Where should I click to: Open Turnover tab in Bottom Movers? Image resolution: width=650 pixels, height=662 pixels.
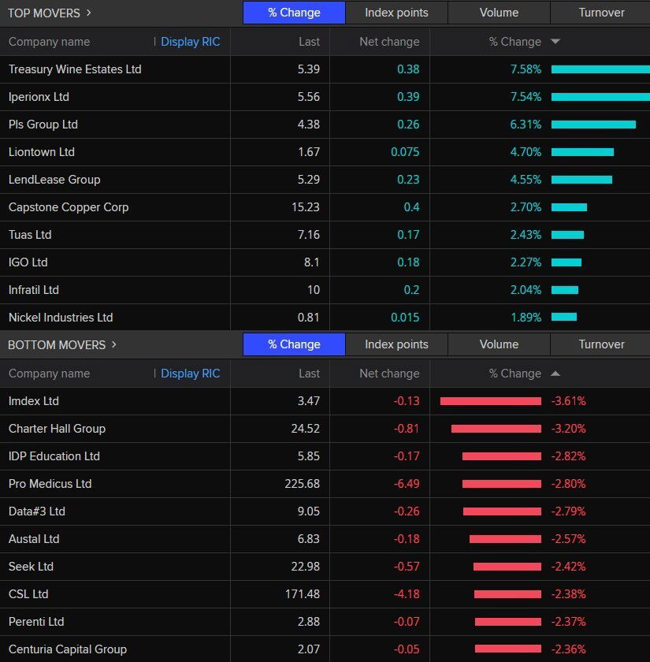[x=600, y=344]
